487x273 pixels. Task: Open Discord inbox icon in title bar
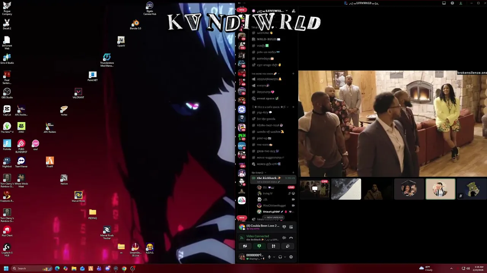coord(444,3)
